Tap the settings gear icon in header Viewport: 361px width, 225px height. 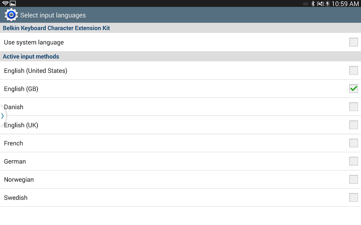11,15
